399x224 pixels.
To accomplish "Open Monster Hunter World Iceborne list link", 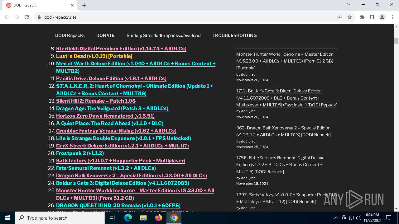I will 135,194.
